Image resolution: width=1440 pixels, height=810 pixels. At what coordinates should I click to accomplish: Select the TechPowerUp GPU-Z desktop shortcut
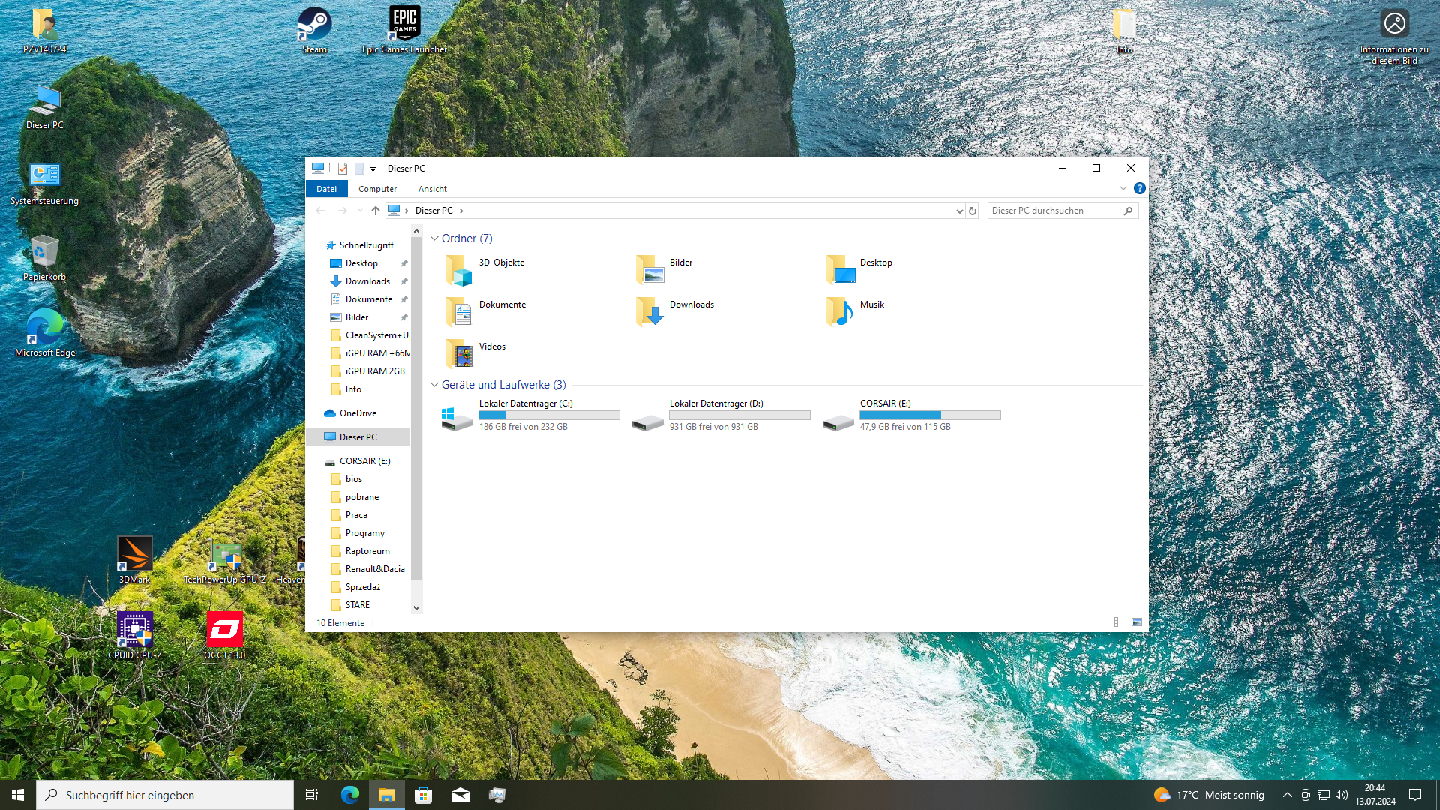click(225, 560)
